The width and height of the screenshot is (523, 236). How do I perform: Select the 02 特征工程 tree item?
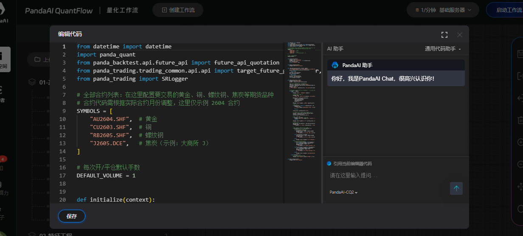tap(56, 234)
